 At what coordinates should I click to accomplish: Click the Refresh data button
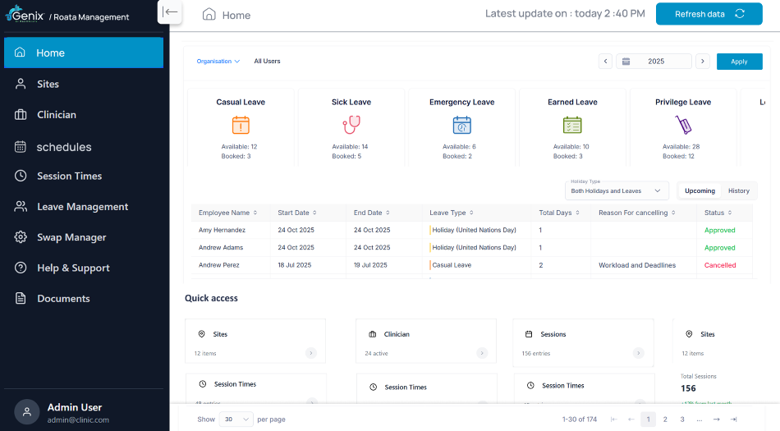709,14
